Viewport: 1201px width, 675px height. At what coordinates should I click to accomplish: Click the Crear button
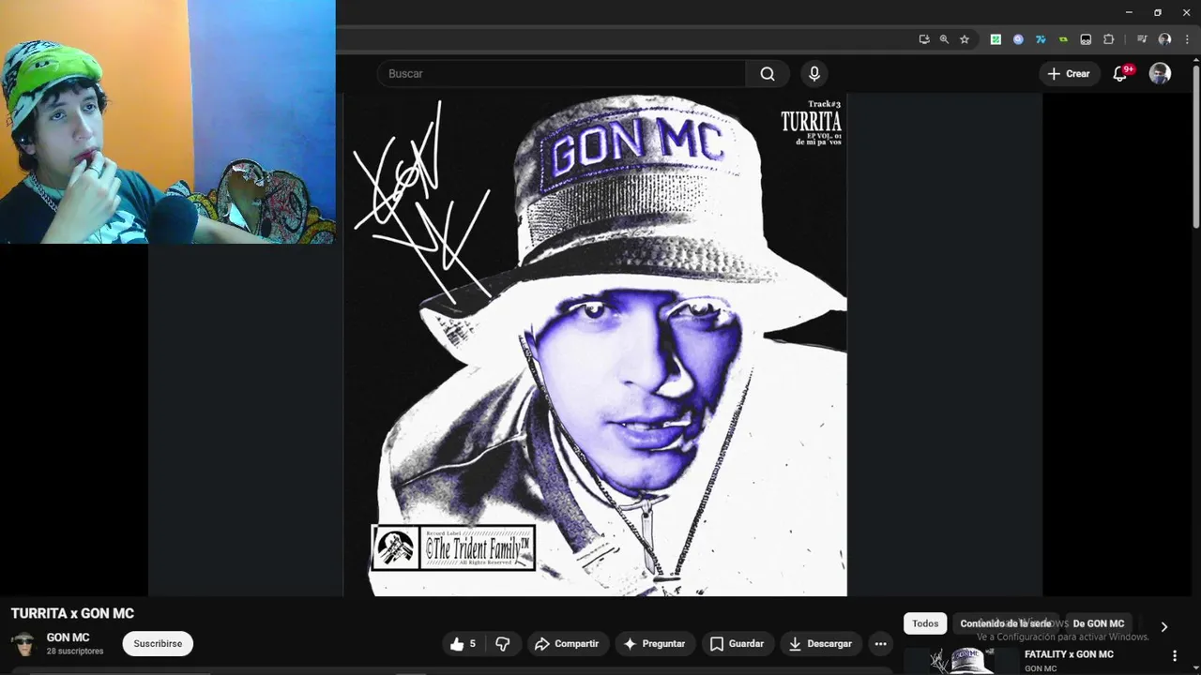click(x=1069, y=73)
